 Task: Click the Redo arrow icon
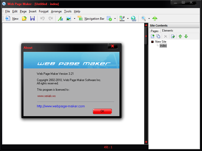tap(51, 18)
